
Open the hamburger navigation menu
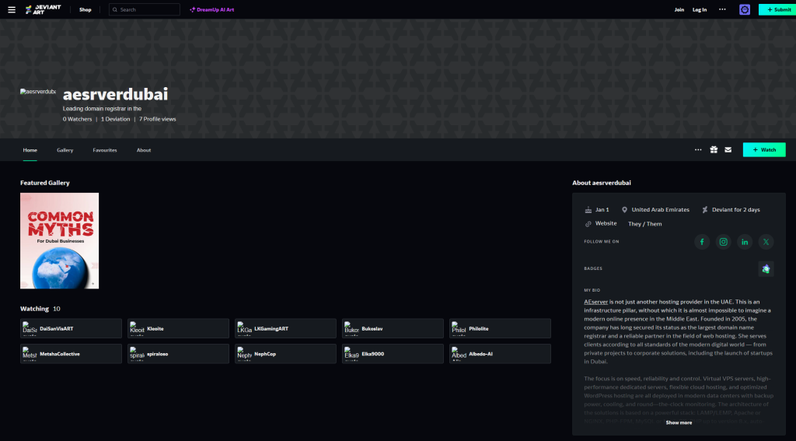[x=11, y=9]
